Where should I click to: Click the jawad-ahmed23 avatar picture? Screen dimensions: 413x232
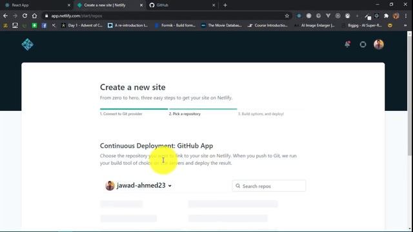coord(110,186)
